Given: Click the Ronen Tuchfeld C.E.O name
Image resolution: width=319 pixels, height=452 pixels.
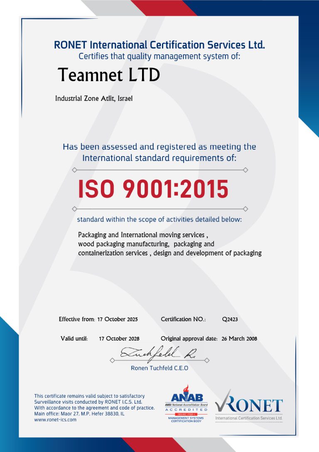Looking at the screenshot, I should click(159, 368).
